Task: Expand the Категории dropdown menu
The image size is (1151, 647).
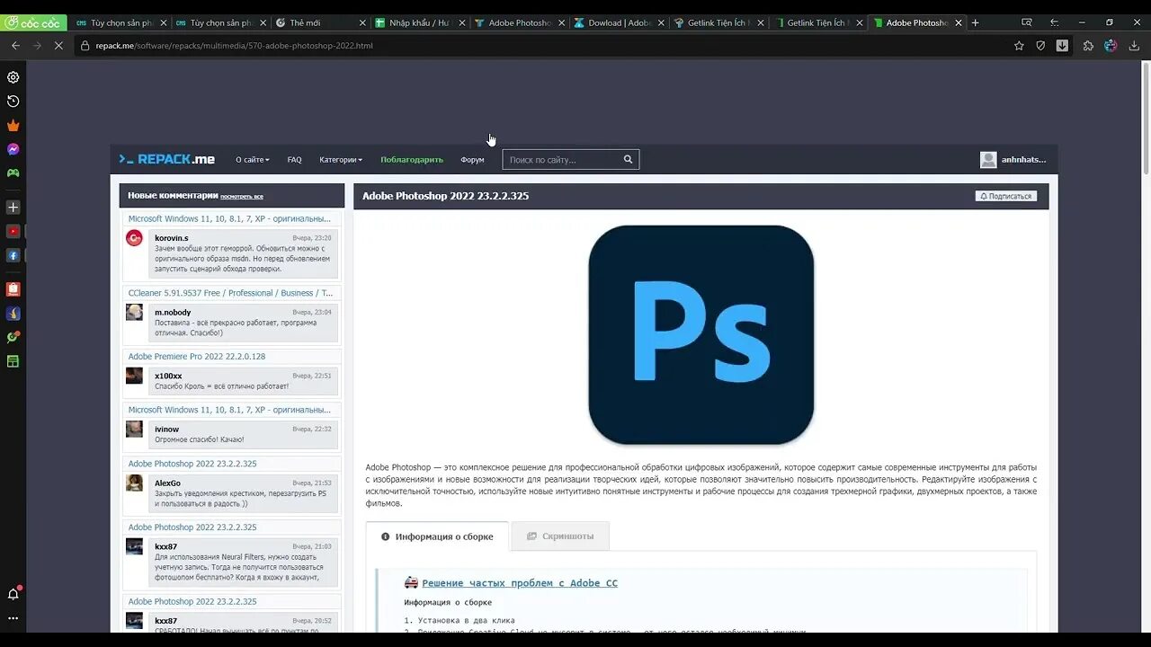Action: (x=341, y=160)
